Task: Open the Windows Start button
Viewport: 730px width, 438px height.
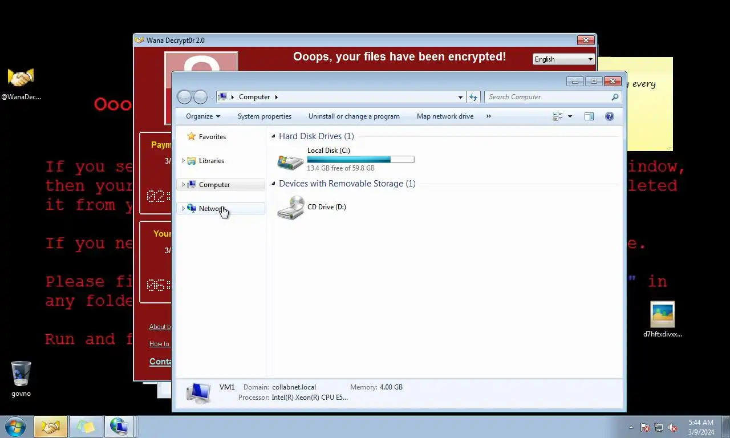Action: (15, 427)
